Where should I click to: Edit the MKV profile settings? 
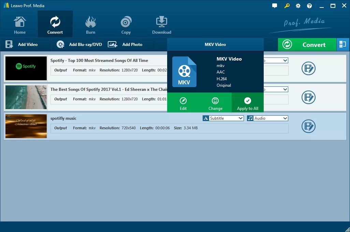point(183,103)
